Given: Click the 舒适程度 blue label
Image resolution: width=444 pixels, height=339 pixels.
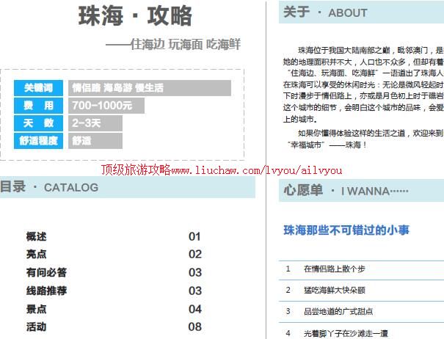Looking at the screenshot, I should tap(39, 141).
